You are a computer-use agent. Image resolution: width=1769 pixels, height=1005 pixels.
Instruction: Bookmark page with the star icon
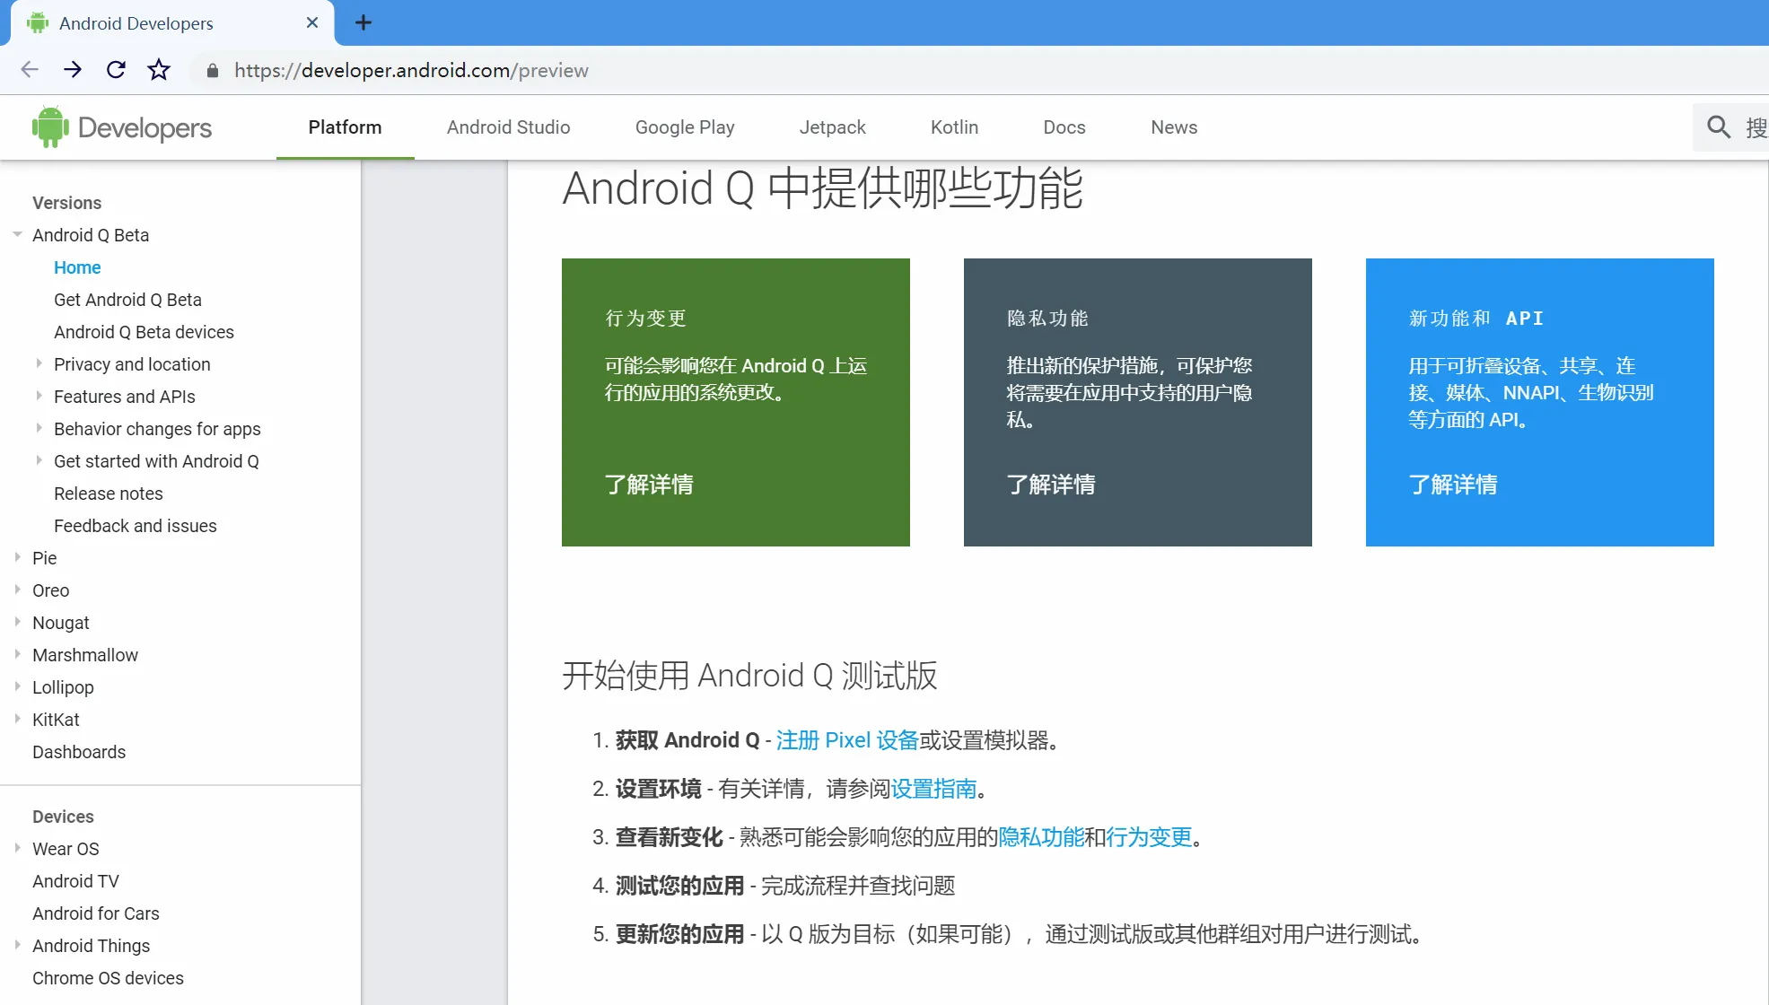pos(159,70)
